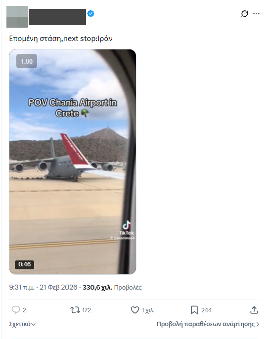The height and width of the screenshot is (339, 265).
Task: Open Προβολή παραθέσεων ανάρτησης link
Action: point(206,324)
